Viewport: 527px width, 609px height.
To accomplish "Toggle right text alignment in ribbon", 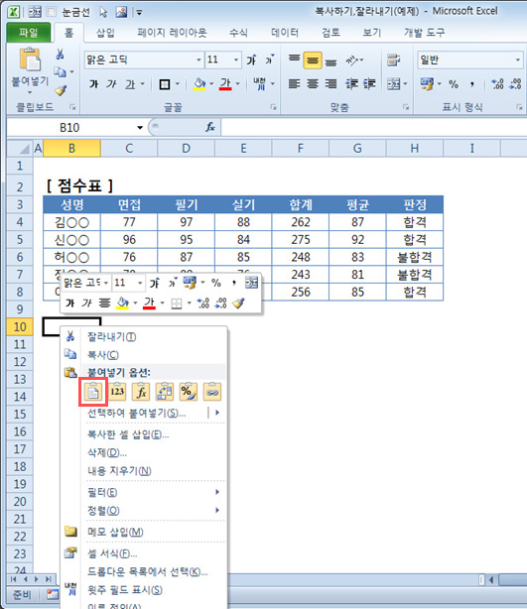I will click(x=330, y=84).
